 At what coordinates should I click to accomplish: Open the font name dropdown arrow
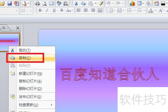coord(17,11)
